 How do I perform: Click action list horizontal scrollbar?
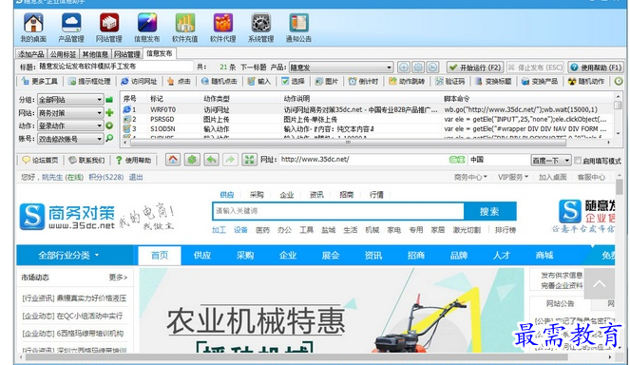point(348,142)
